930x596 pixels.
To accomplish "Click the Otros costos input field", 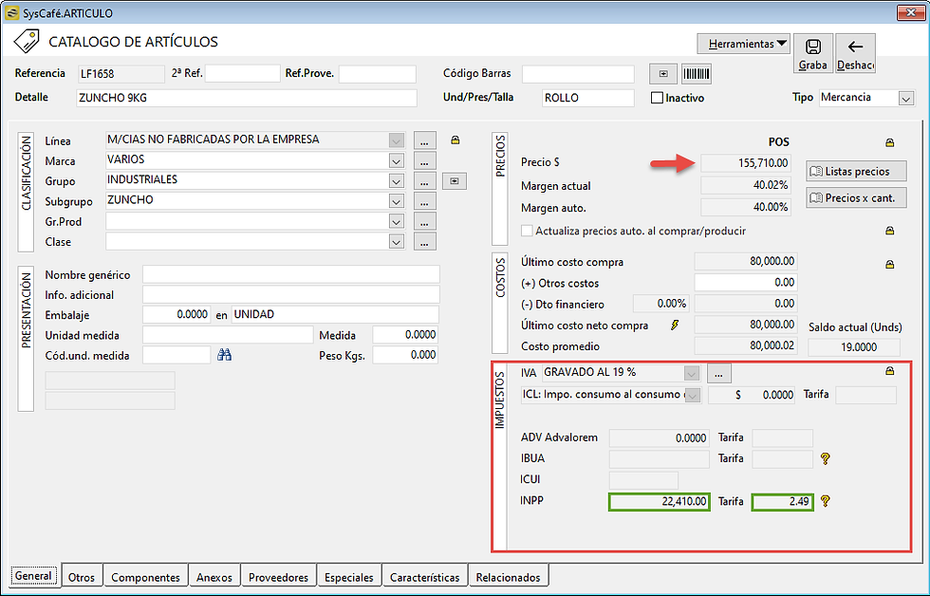I will [x=746, y=282].
